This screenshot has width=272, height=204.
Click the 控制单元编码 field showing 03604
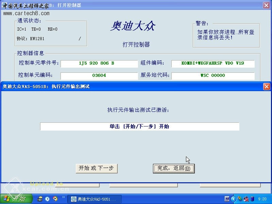click(x=99, y=76)
